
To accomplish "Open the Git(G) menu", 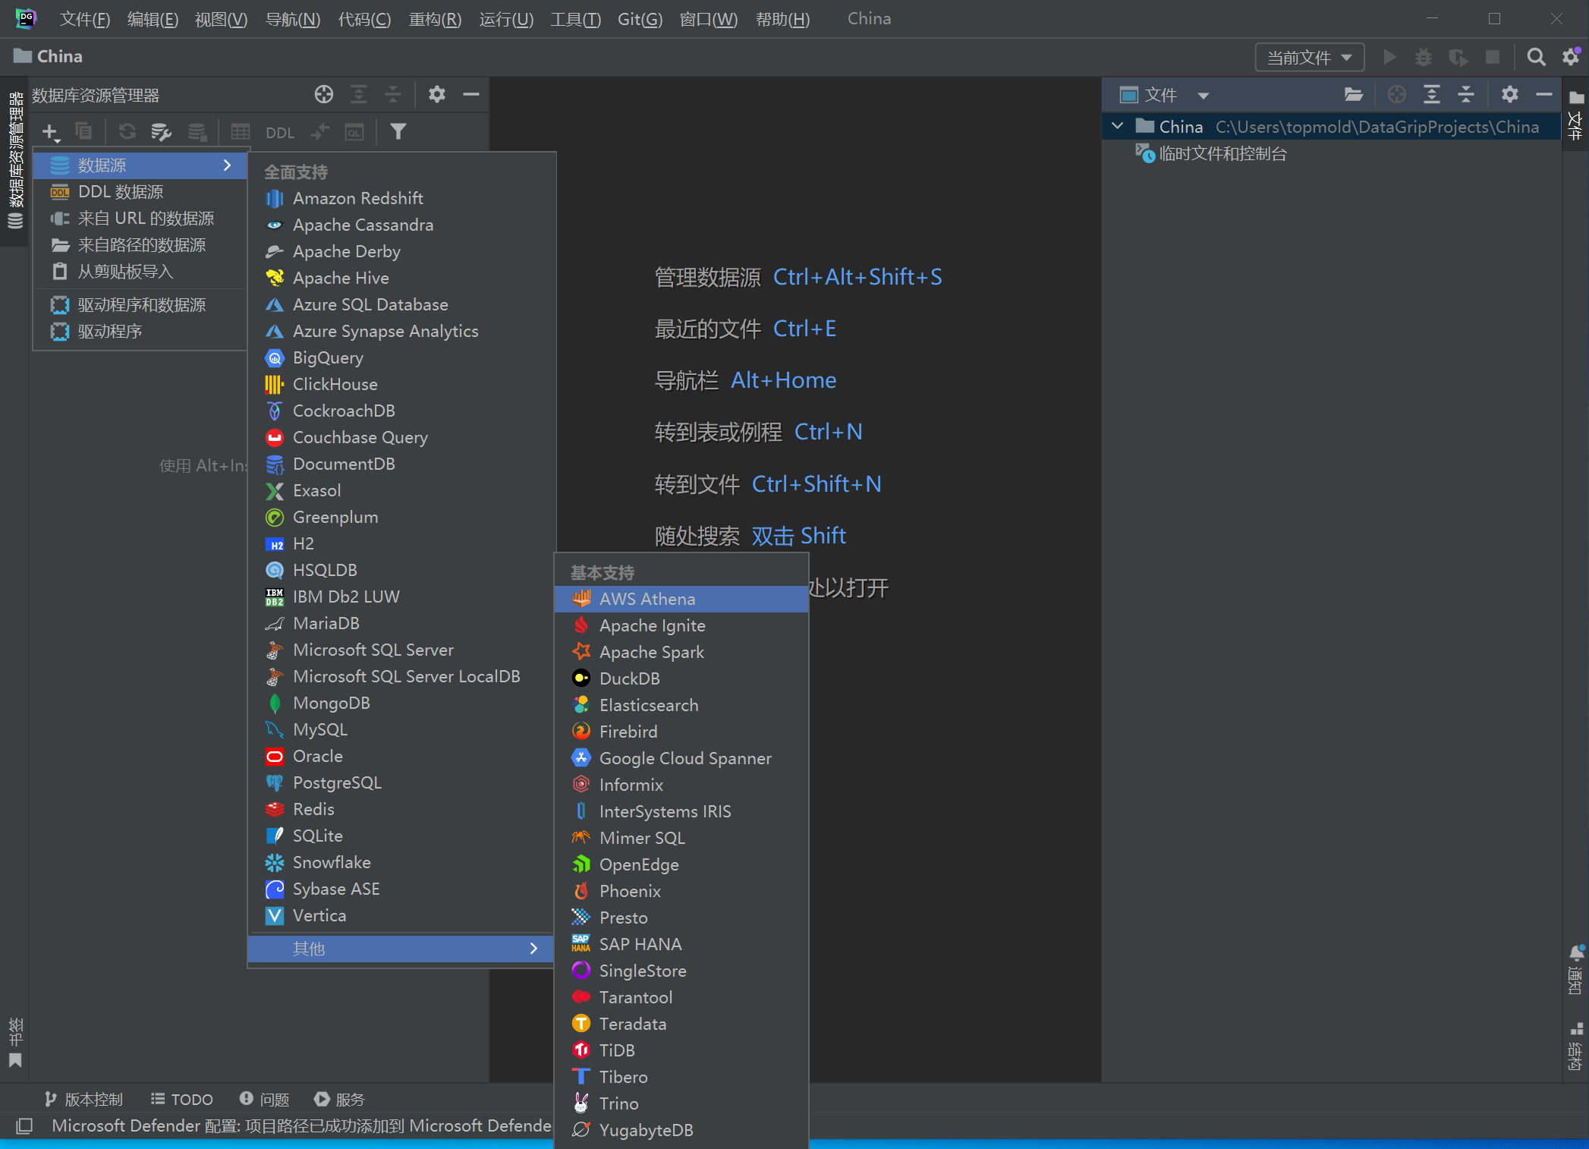I will tap(640, 19).
